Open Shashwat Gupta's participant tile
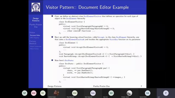The height and width of the screenshot is (98, 175). pos(56,93)
